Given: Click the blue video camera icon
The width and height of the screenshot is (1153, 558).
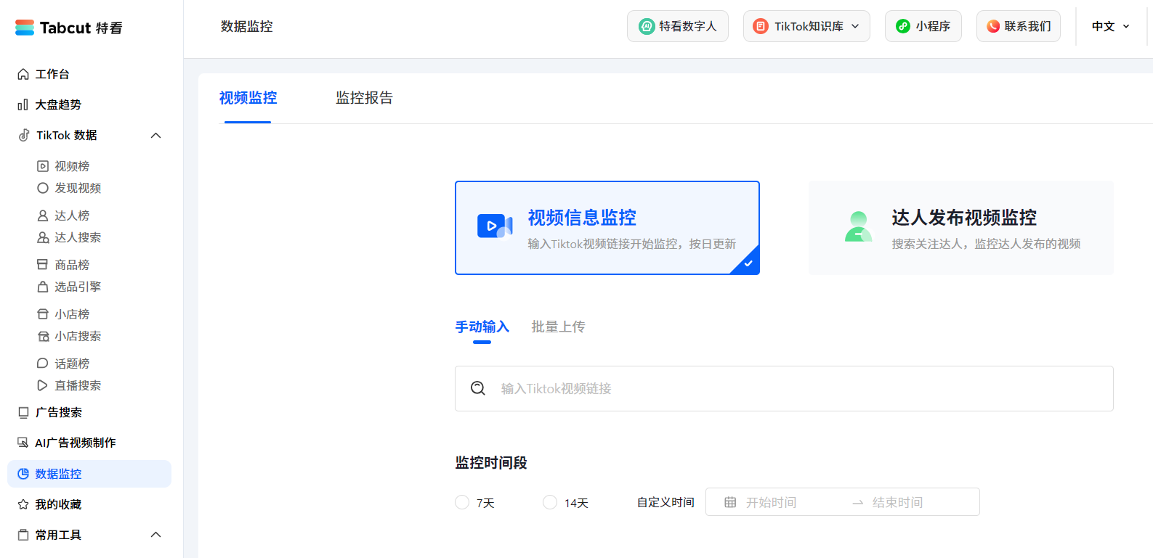Looking at the screenshot, I should pyautogui.click(x=495, y=226).
